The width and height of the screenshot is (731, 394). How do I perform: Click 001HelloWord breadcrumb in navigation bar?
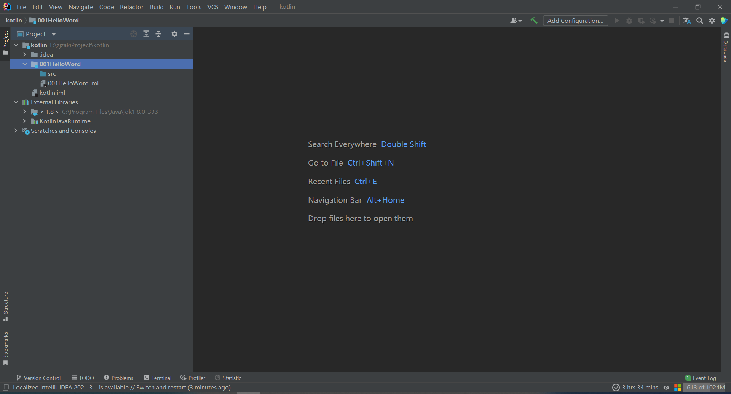tap(54, 20)
